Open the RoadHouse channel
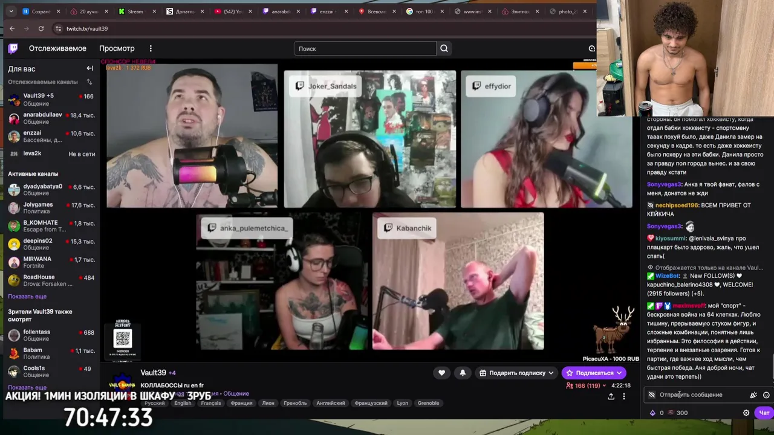774x435 pixels. coord(51,280)
